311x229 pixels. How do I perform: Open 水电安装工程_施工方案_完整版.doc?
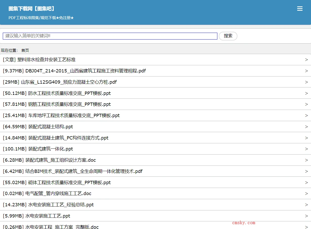(x=155, y=225)
